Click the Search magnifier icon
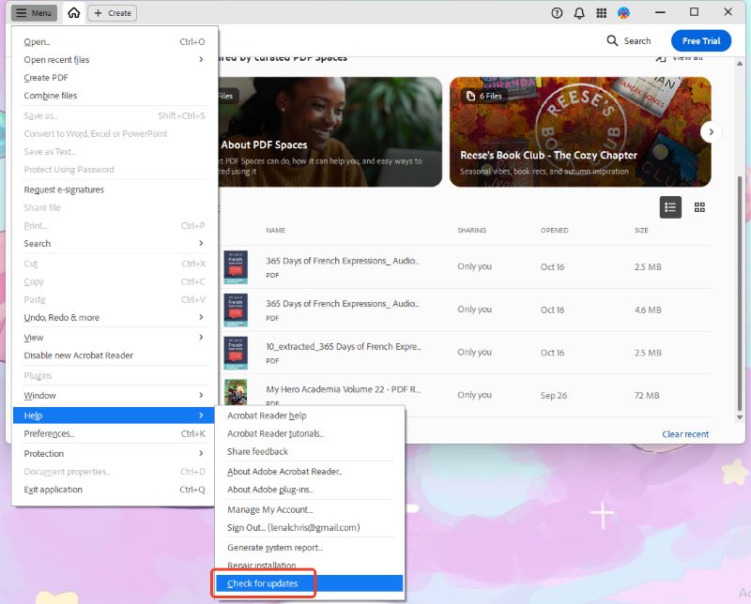Viewport: 751px width, 604px height. [613, 40]
